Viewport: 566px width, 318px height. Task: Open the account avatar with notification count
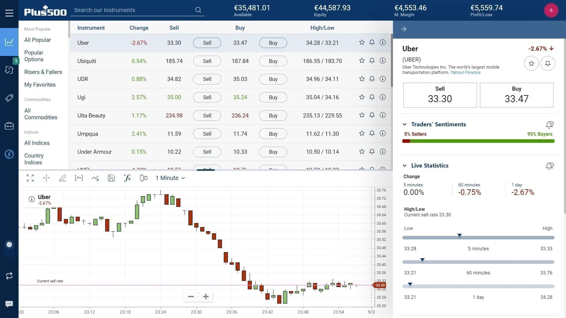[551, 10]
